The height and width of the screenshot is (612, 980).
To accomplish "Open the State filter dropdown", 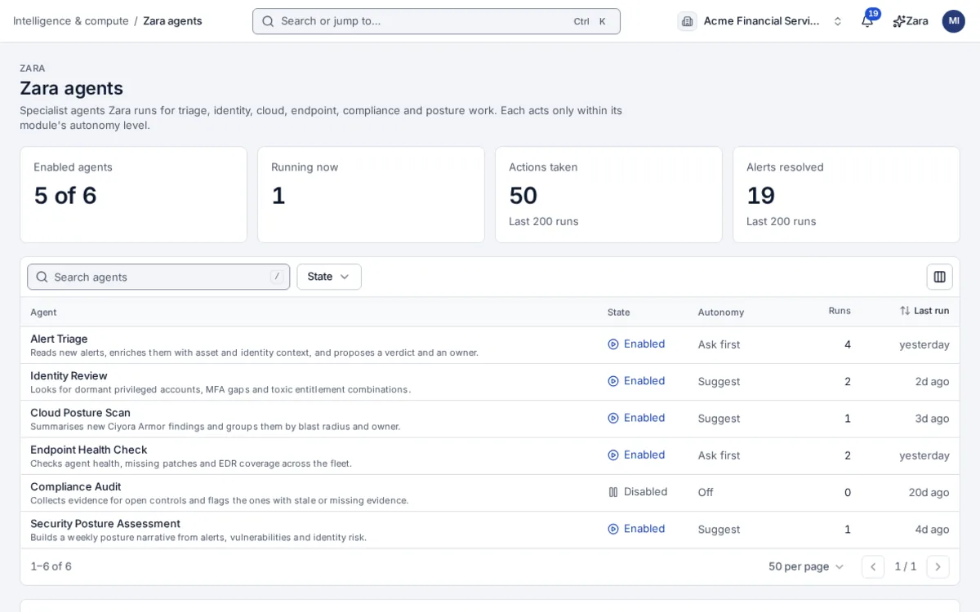I will pos(329,277).
